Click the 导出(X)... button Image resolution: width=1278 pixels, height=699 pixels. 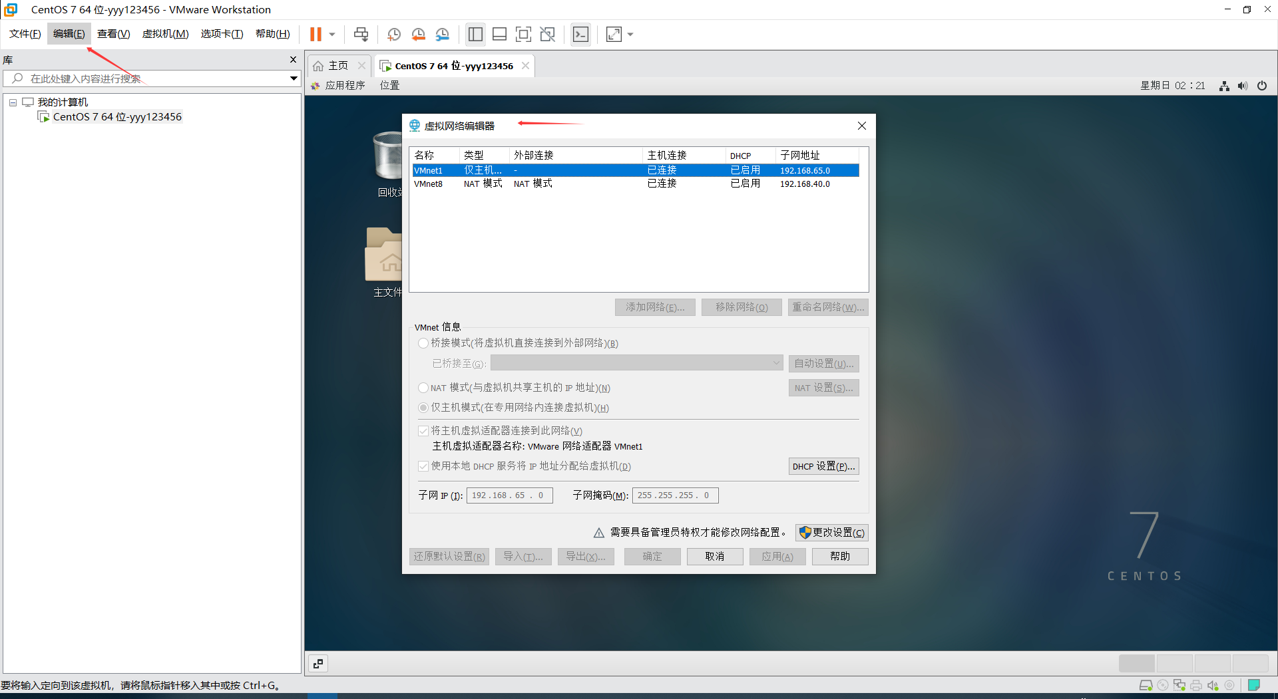click(586, 557)
